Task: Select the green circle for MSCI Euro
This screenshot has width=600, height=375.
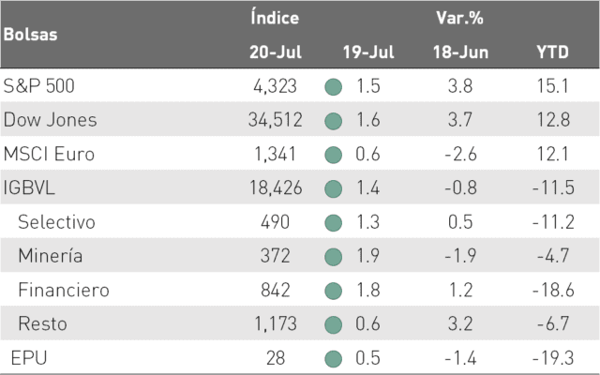Action: click(333, 155)
